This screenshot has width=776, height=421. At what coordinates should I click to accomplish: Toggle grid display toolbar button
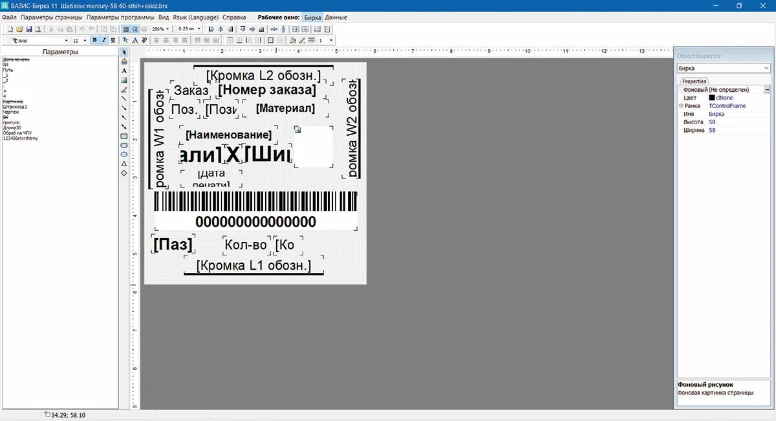[125, 29]
